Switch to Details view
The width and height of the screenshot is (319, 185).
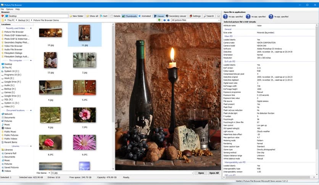(115, 16)
